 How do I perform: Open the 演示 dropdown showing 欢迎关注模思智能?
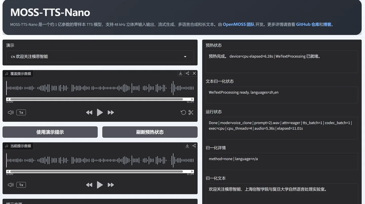tap(100, 57)
